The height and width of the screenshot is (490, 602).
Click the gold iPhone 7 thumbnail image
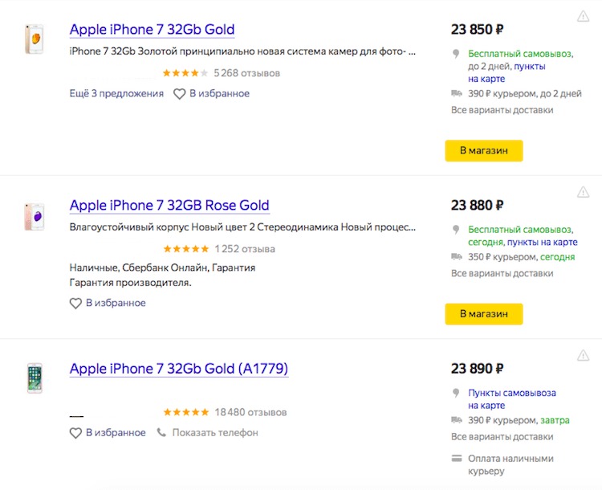pos(35,39)
